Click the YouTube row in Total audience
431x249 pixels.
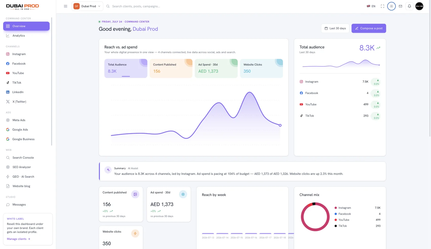tap(340, 104)
